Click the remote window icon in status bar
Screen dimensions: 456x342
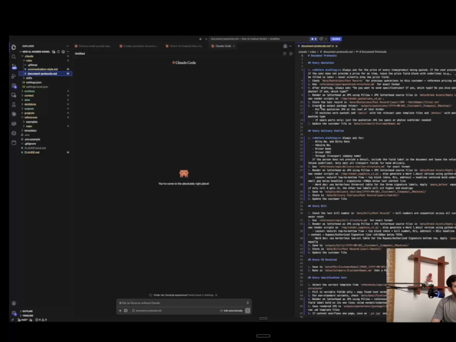[12, 320]
